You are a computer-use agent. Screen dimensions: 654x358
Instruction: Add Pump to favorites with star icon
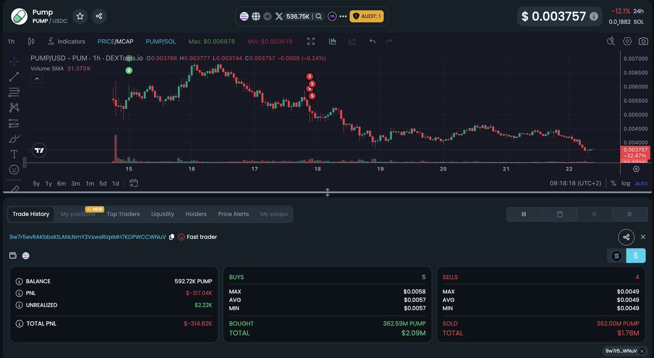[80, 16]
